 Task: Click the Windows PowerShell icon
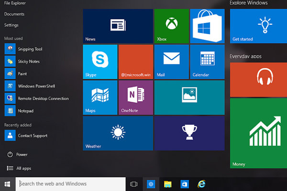pos(10,86)
